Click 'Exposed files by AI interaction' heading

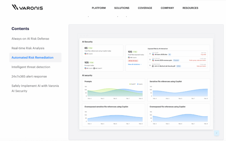pos(158,49)
